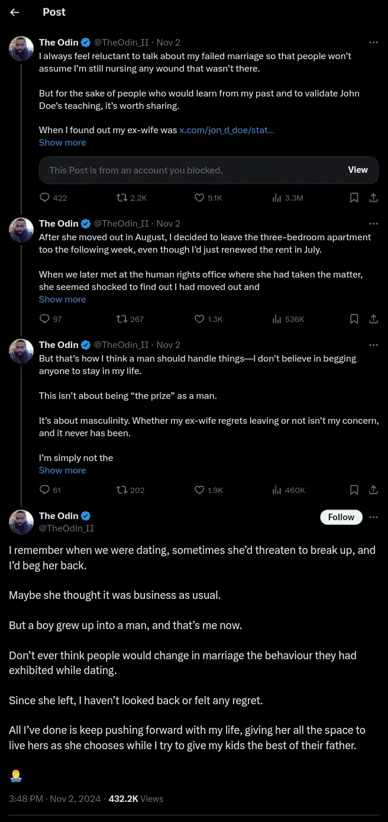Like the post with 9.1K likes
The height and width of the screenshot is (822, 388).
(x=199, y=198)
